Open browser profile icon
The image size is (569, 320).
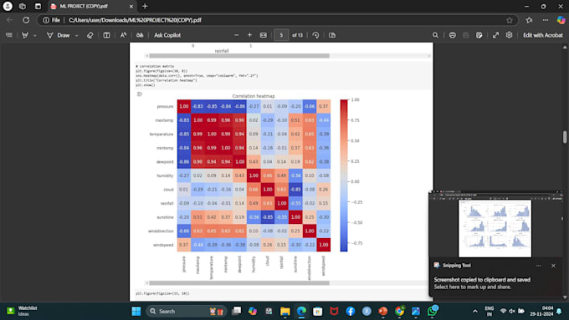tap(8, 6)
